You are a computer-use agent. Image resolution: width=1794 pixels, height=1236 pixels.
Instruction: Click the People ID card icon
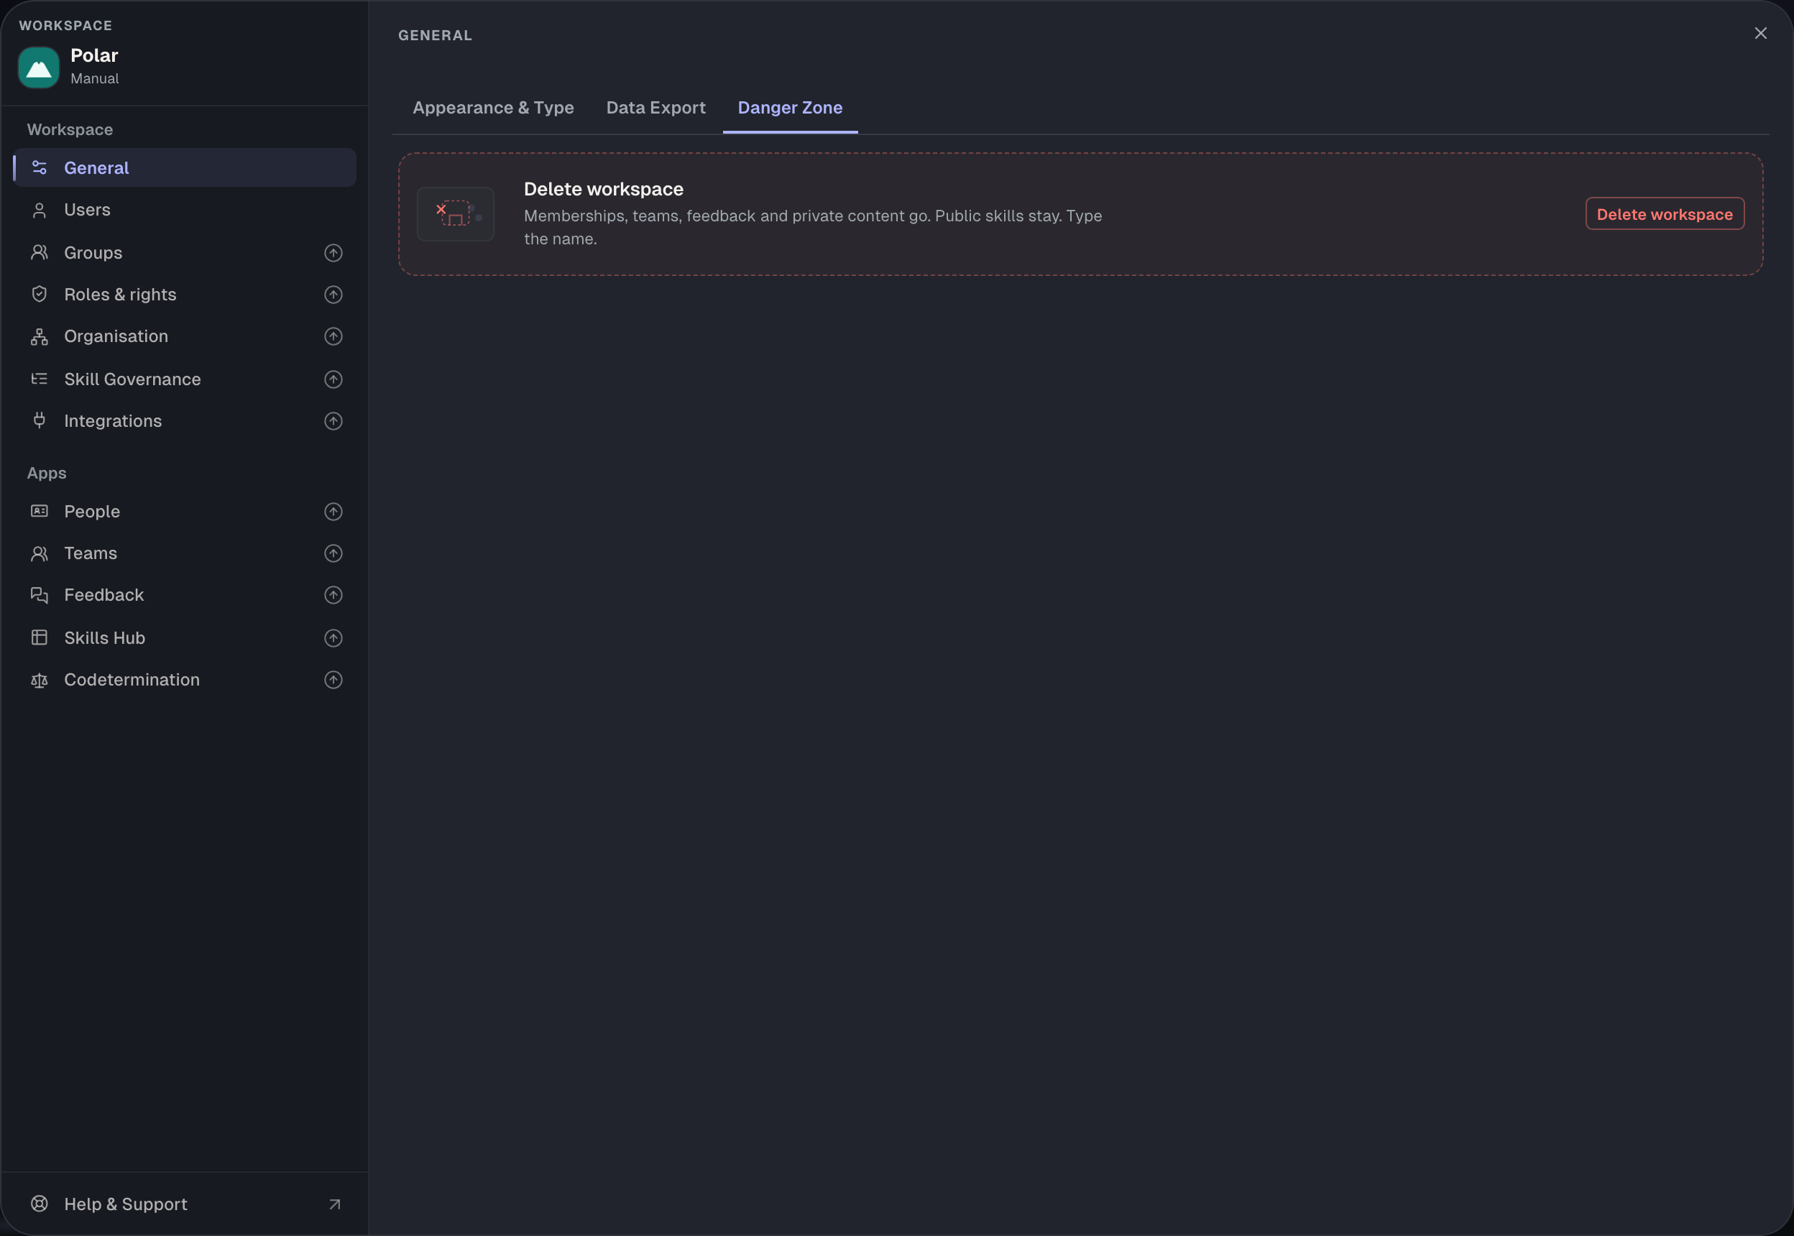40,511
